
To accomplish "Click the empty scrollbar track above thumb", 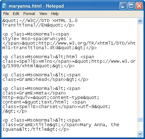I will (140, 70).
